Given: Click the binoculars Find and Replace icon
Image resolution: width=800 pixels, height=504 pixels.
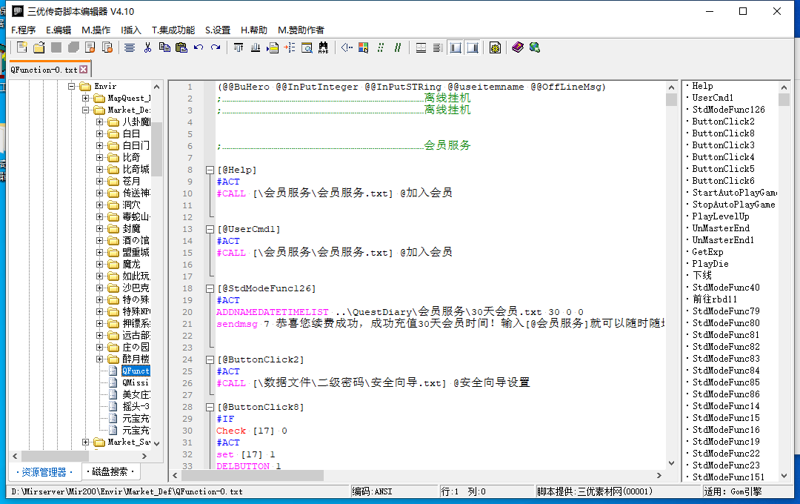Looking at the screenshot, I should (x=323, y=47).
